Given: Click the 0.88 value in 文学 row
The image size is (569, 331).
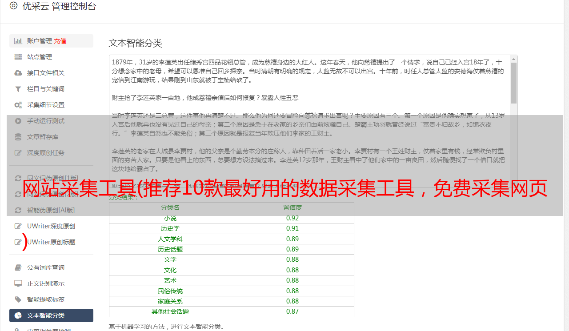Looking at the screenshot, I should (293, 259).
